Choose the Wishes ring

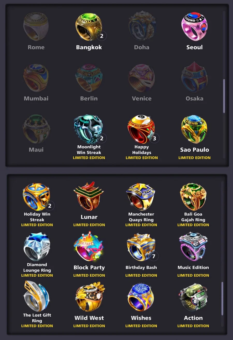tap(141, 297)
